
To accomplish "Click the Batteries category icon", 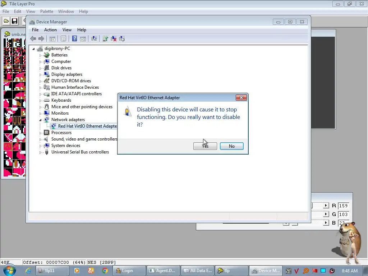I will 47,55.
